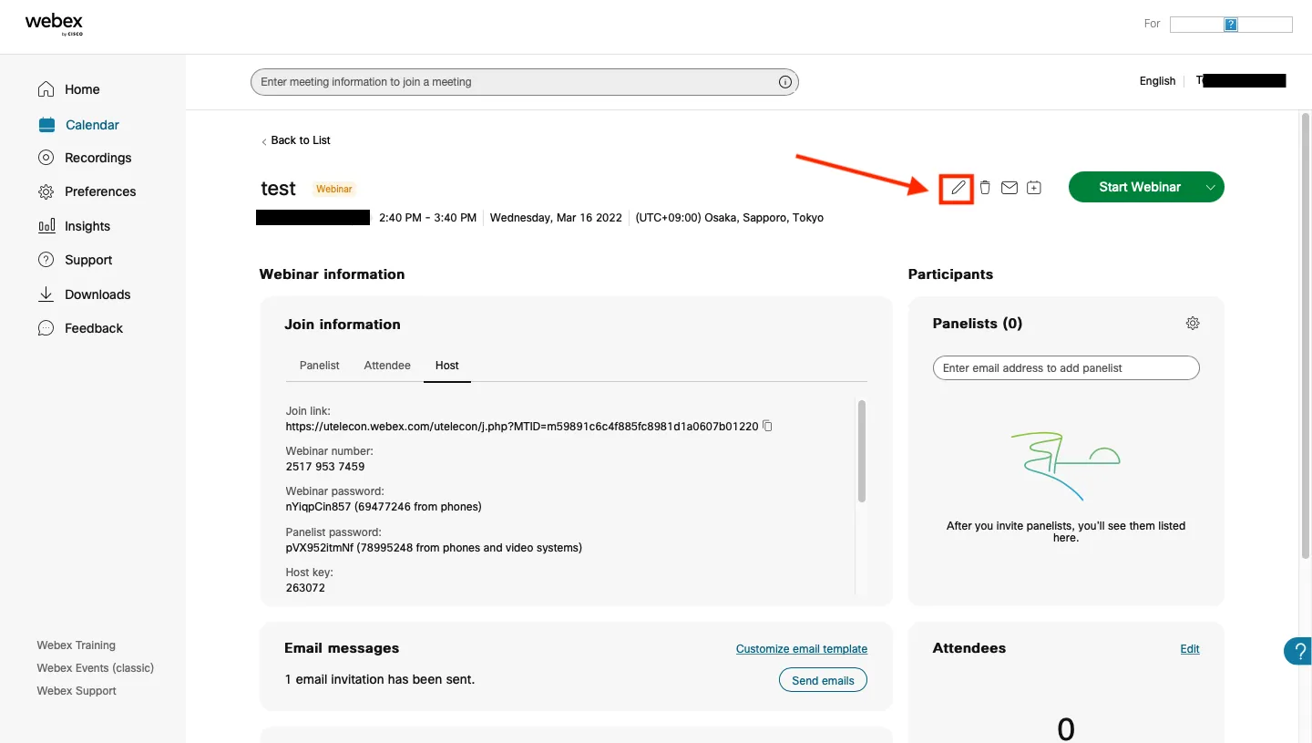The height and width of the screenshot is (743, 1312).
Task: Open the blue help question mark button
Action: point(1298,651)
